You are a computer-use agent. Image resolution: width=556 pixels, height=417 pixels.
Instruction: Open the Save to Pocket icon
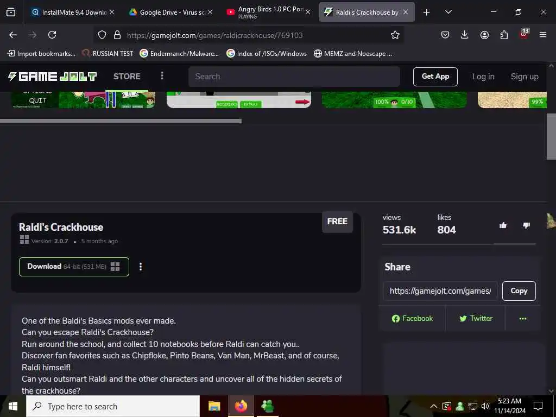(445, 35)
